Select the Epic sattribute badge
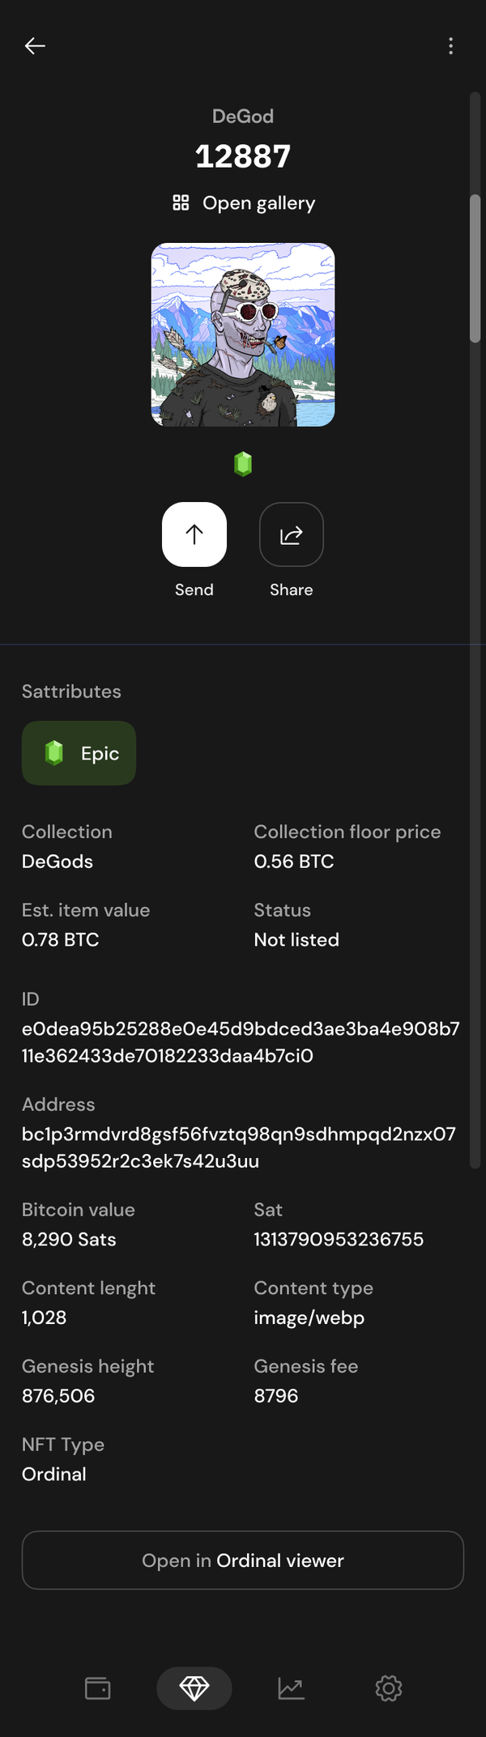Screen dimensions: 486x1737 click(x=79, y=753)
